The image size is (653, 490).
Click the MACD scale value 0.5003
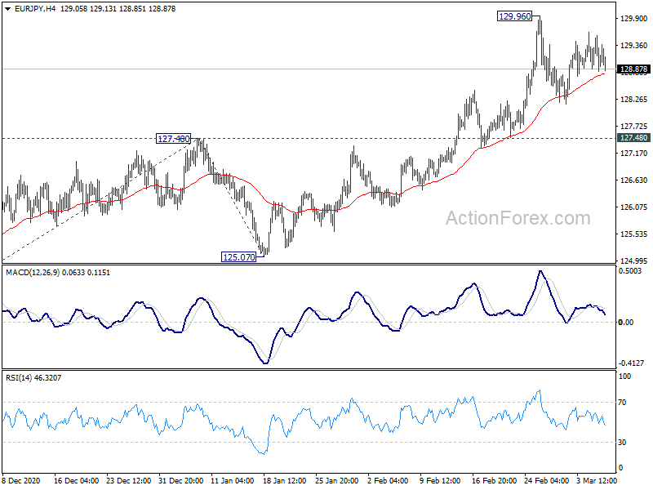pyautogui.click(x=630, y=271)
